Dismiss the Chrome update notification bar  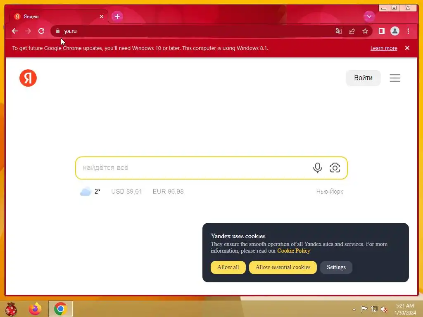[x=407, y=48]
